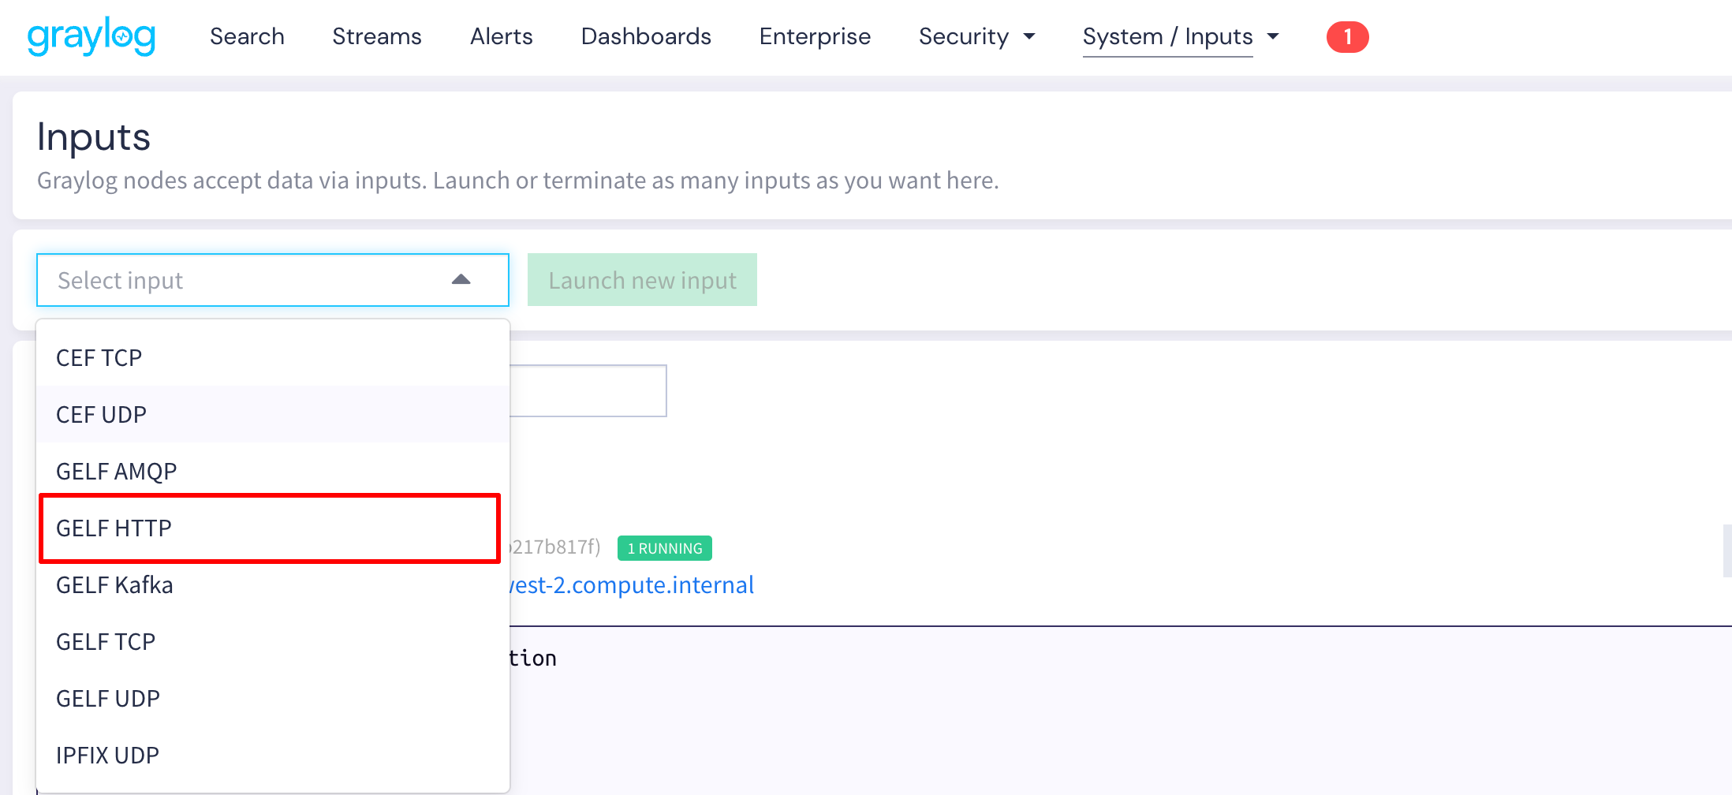Viewport: 1732px width, 795px height.
Task: Expand the Security menu
Action: click(x=976, y=36)
